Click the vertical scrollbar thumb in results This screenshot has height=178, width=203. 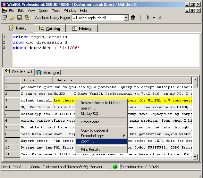click(x=195, y=85)
